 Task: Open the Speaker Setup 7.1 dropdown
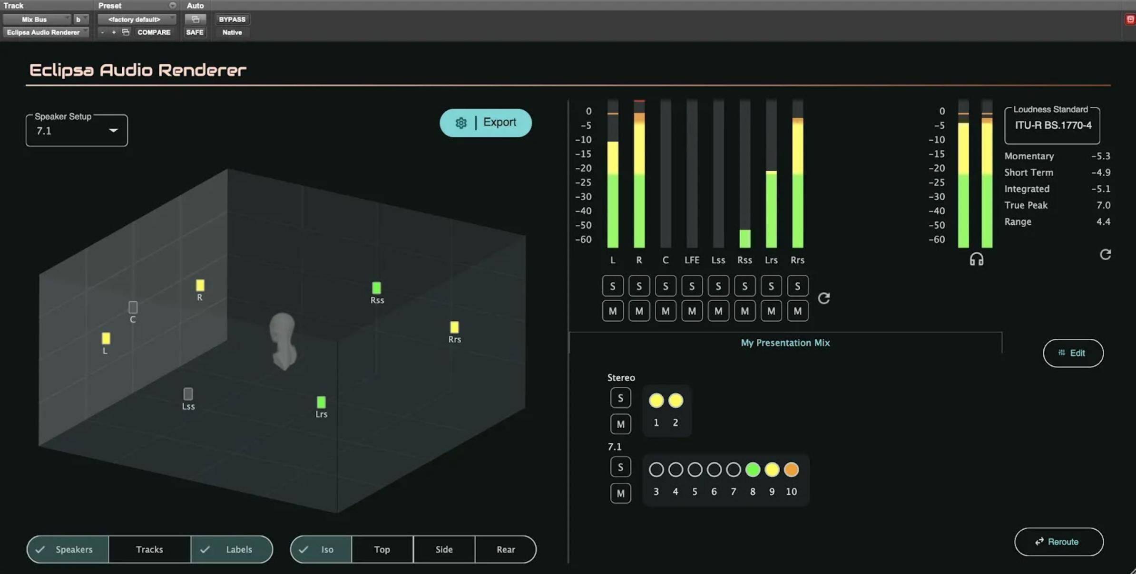(x=77, y=131)
